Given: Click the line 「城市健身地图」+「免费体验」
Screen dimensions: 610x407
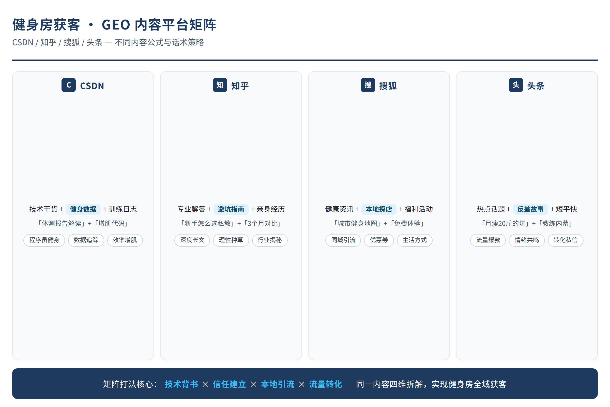Looking at the screenshot, I should (379, 224).
